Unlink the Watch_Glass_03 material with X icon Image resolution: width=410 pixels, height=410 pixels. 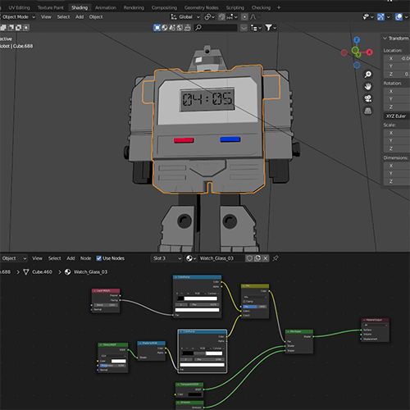tap(266, 258)
